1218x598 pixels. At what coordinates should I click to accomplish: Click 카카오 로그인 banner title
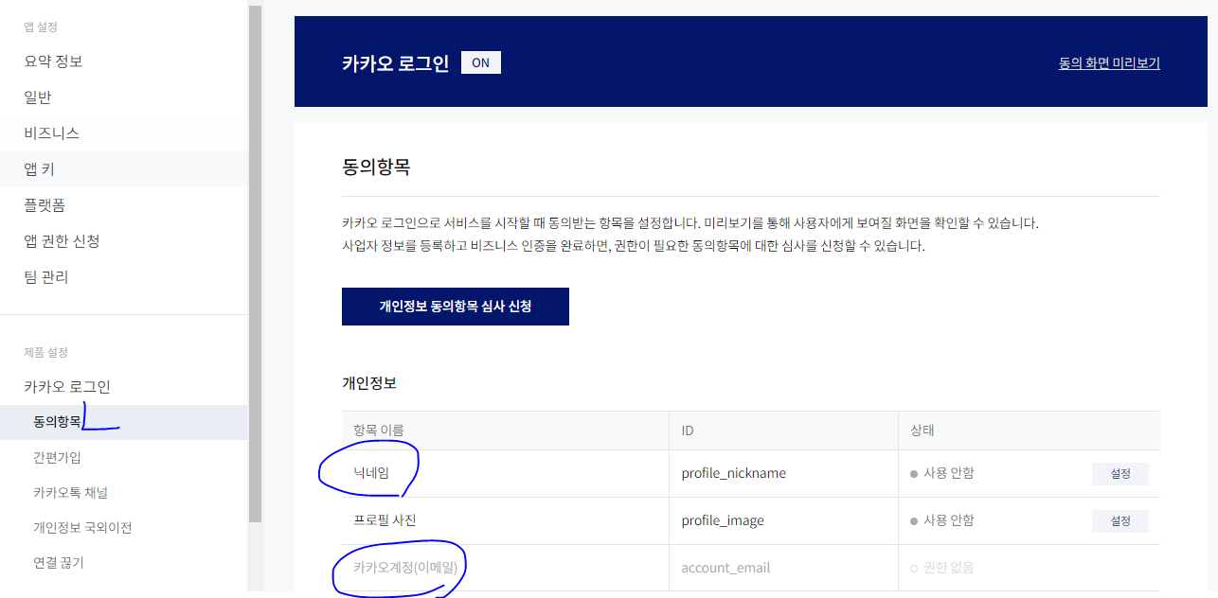(x=395, y=63)
